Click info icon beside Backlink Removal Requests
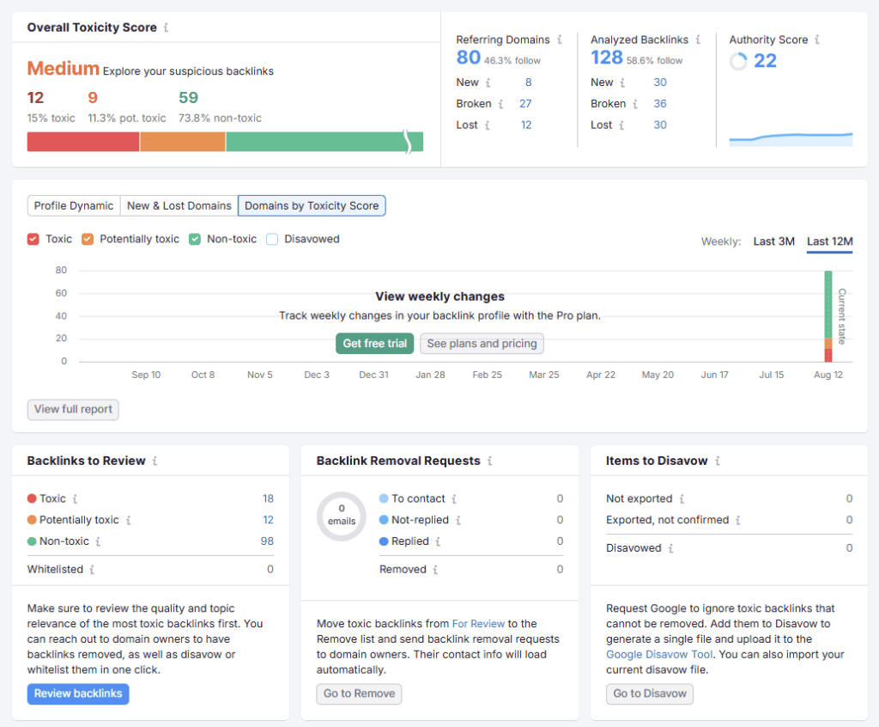Viewport: 879px width, 727px height. (x=490, y=461)
